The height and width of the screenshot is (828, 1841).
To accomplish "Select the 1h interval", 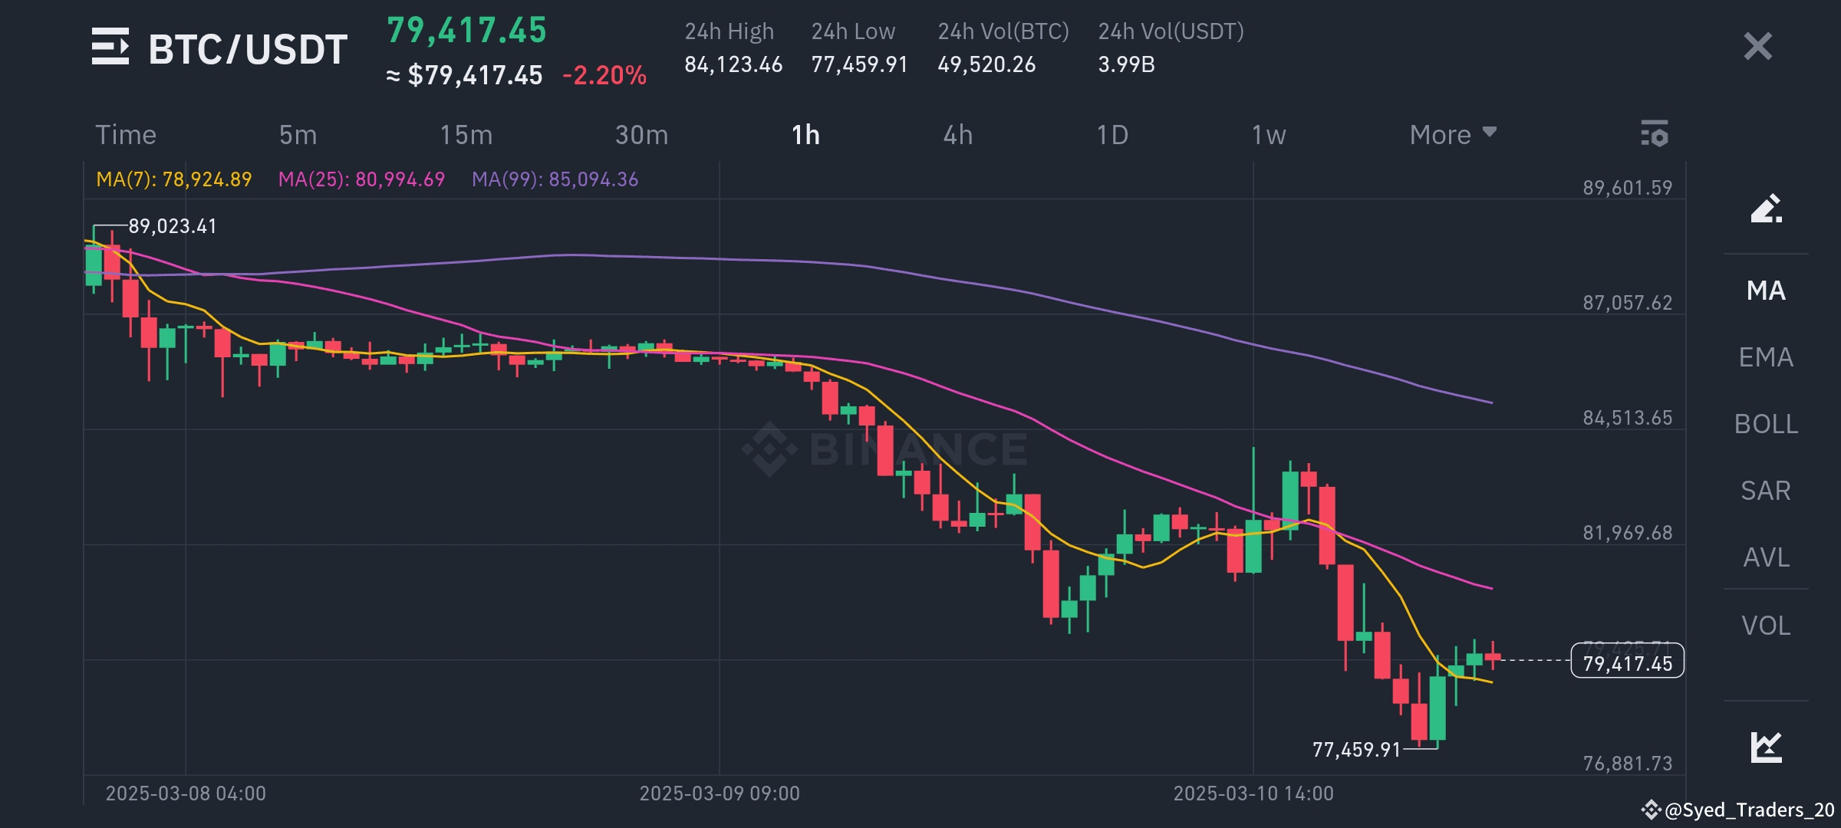I will pos(805,135).
